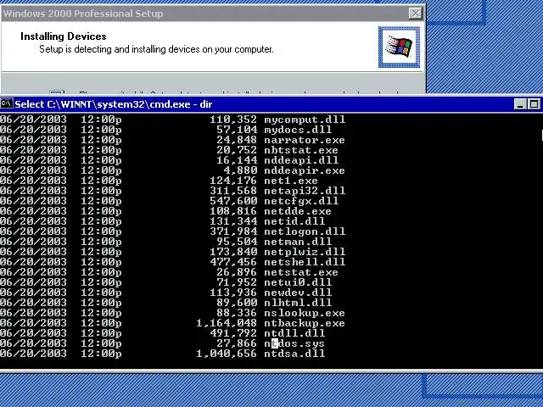
Task: Click netshell.dll in the listing
Action: point(305,262)
